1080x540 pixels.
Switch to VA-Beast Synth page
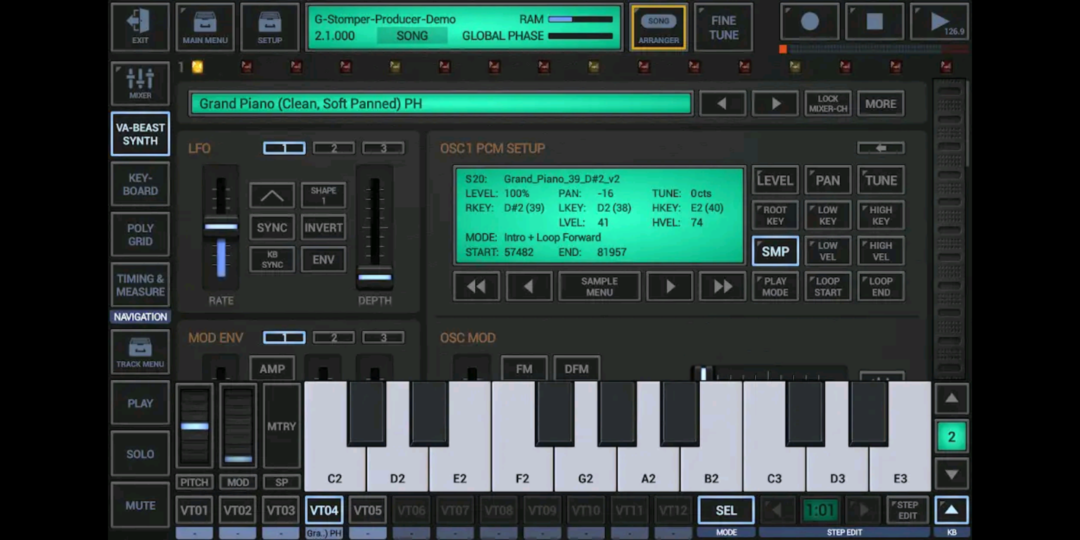click(140, 134)
